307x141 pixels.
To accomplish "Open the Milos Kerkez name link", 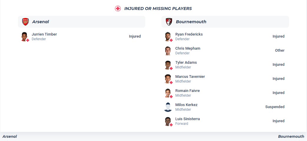I will [186, 105].
